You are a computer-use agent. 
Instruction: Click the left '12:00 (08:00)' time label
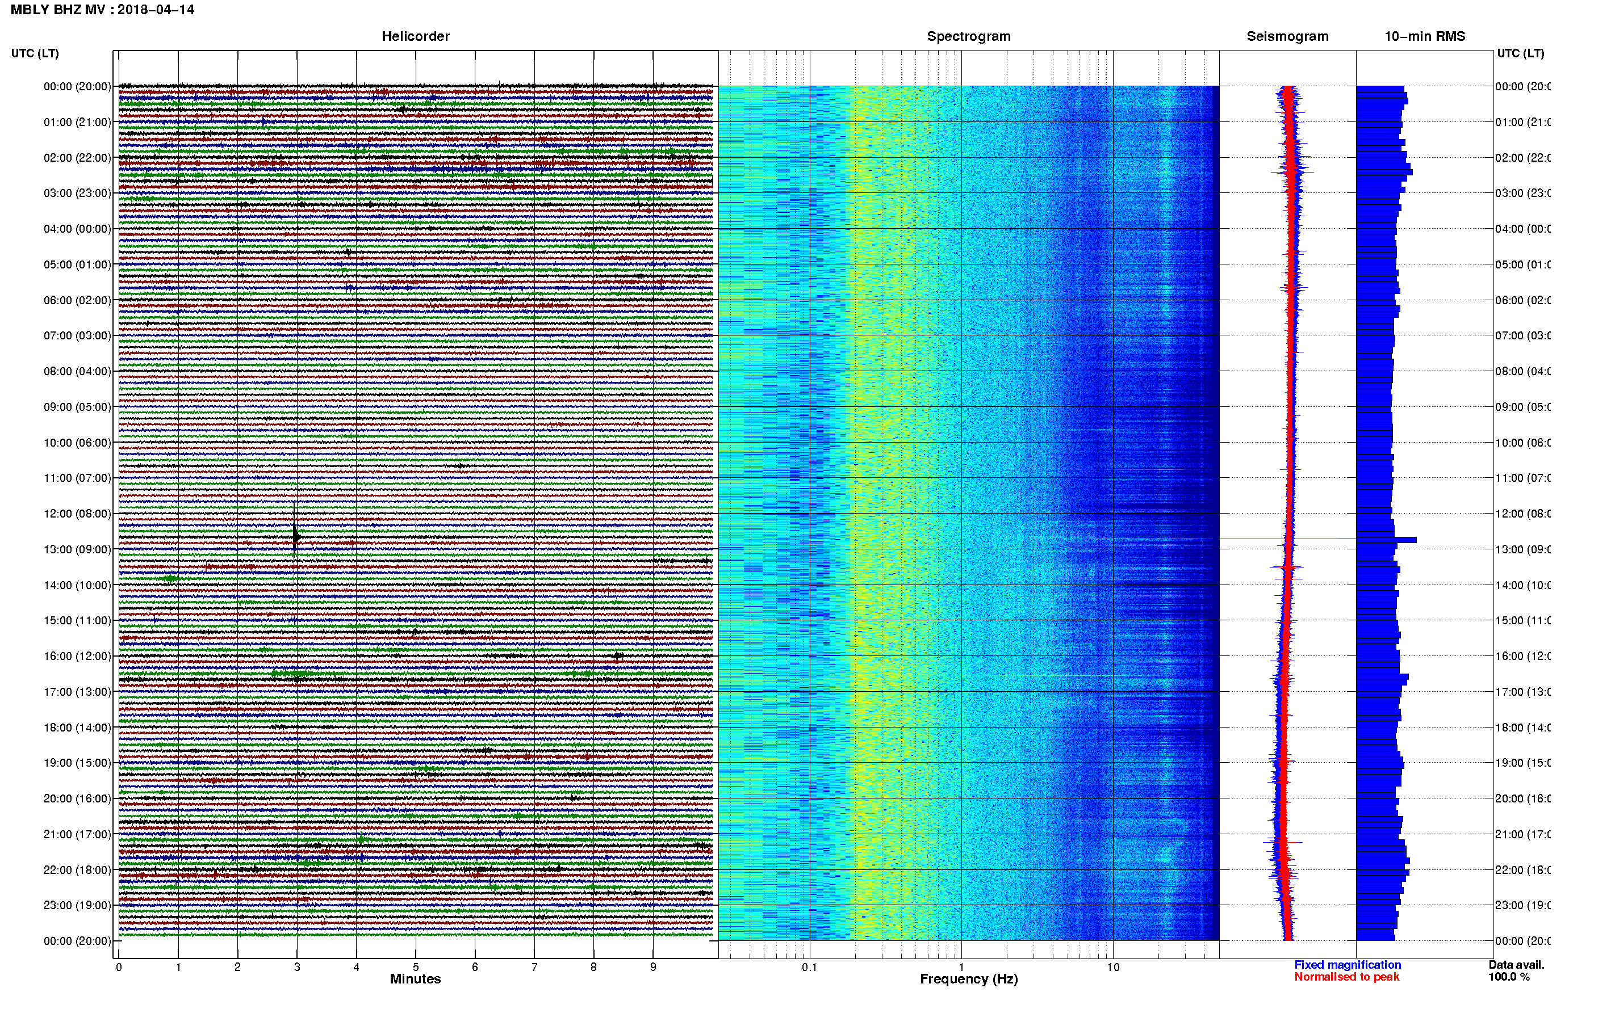coord(77,514)
